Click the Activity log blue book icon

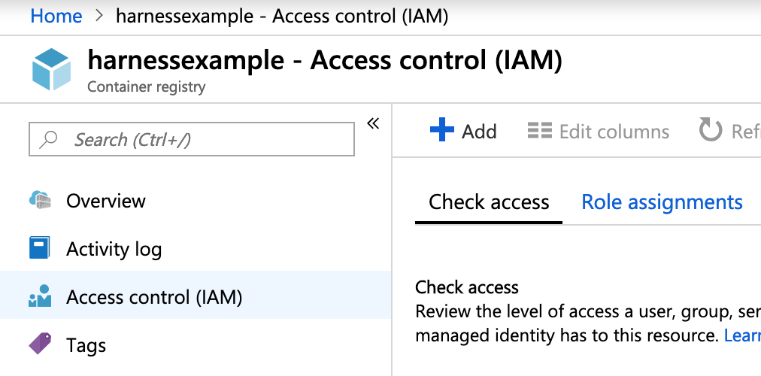point(39,248)
